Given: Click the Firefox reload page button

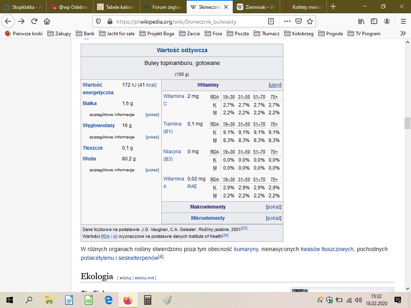Looking at the screenshot, I should (34, 21).
